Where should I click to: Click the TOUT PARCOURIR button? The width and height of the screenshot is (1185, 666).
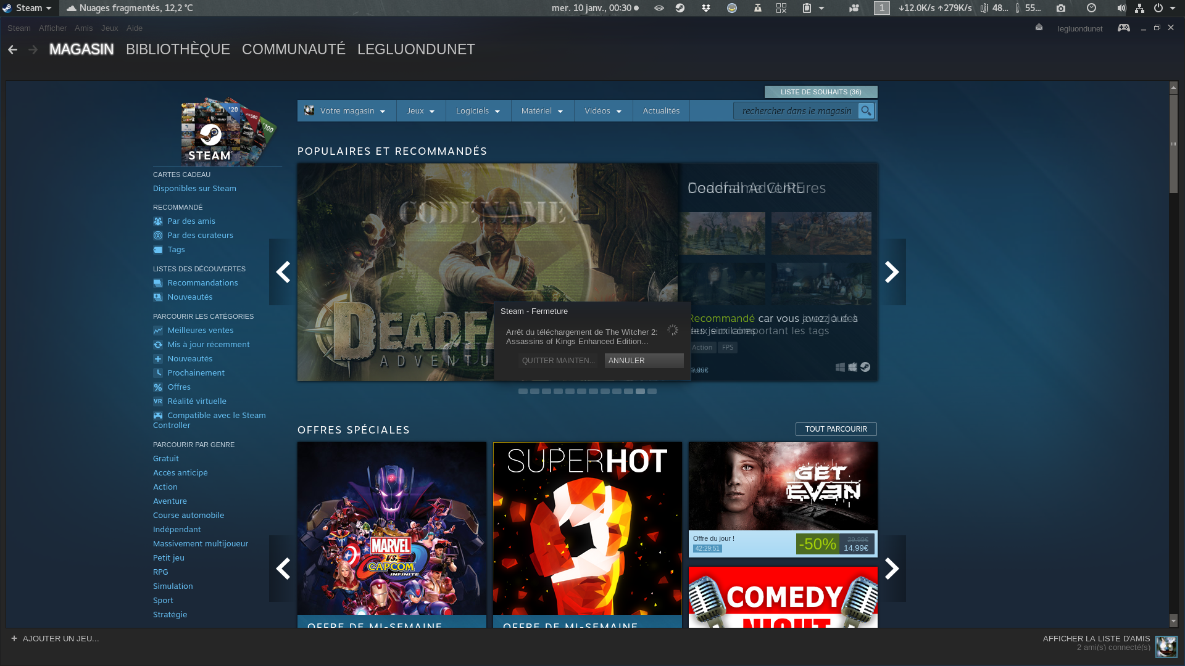pos(836,429)
